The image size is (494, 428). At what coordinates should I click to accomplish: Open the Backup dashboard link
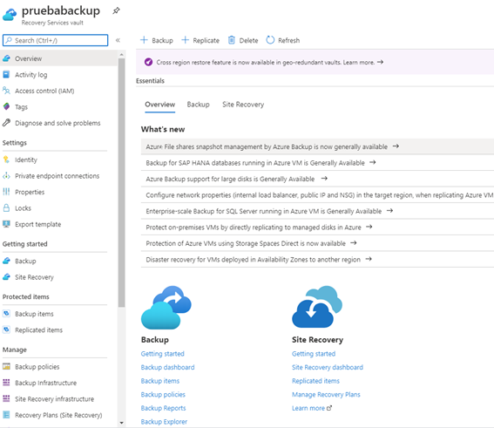167,367
